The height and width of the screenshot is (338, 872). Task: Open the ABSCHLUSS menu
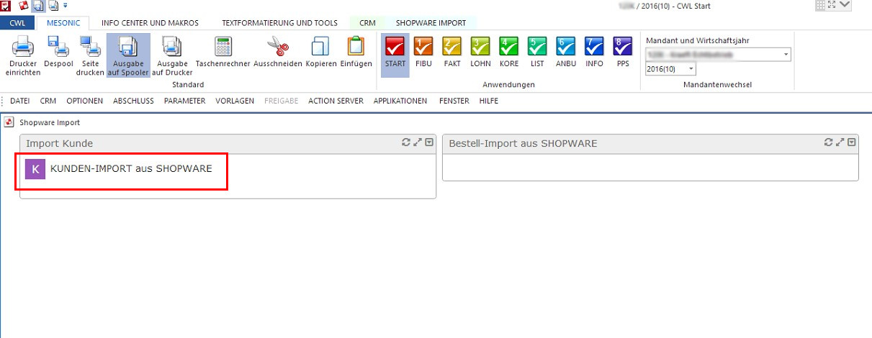(133, 101)
